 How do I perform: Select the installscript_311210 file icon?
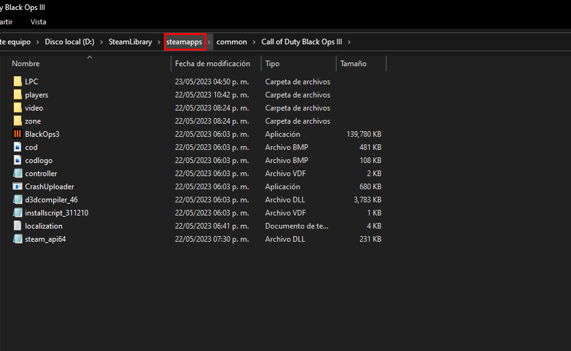click(18, 212)
